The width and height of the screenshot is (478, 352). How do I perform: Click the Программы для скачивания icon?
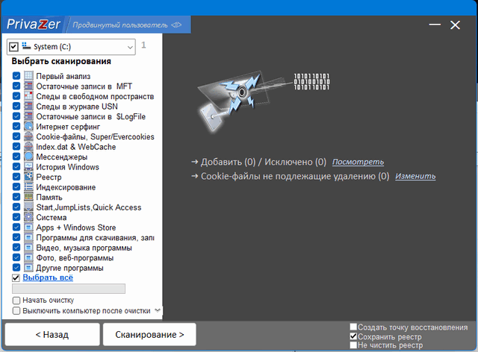point(28,237)
